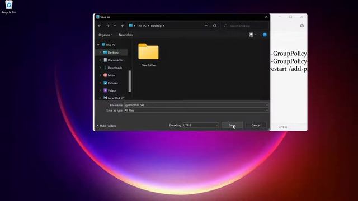Open the blue Help icon

click(x=265, y=35)
